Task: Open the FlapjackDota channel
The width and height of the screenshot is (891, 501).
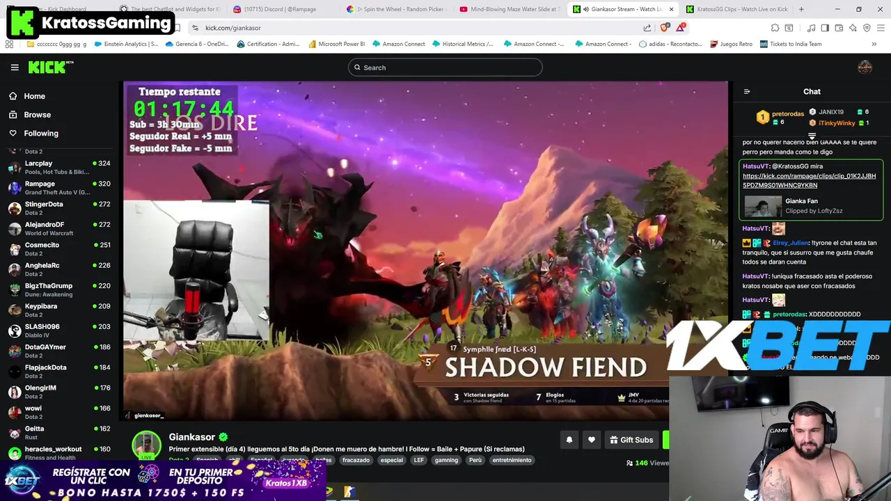Action: [x=59, y=372]
